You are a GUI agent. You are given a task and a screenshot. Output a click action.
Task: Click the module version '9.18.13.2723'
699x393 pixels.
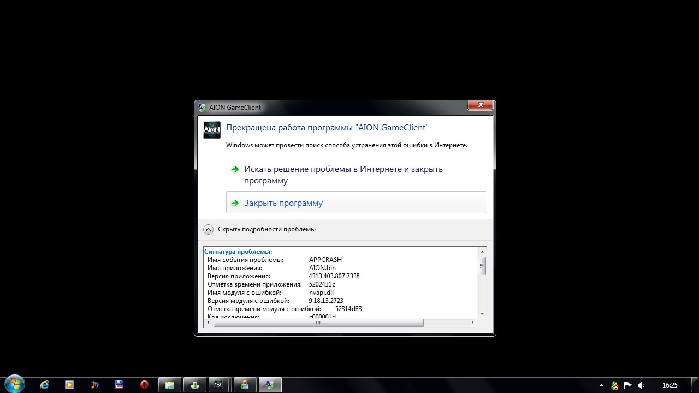coord(327,301)
